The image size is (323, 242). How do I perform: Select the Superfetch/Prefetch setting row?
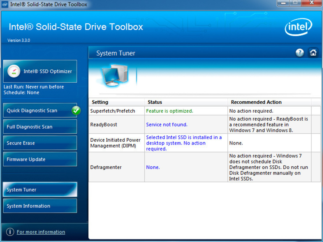pyautogui.click(x=204, y=111)
